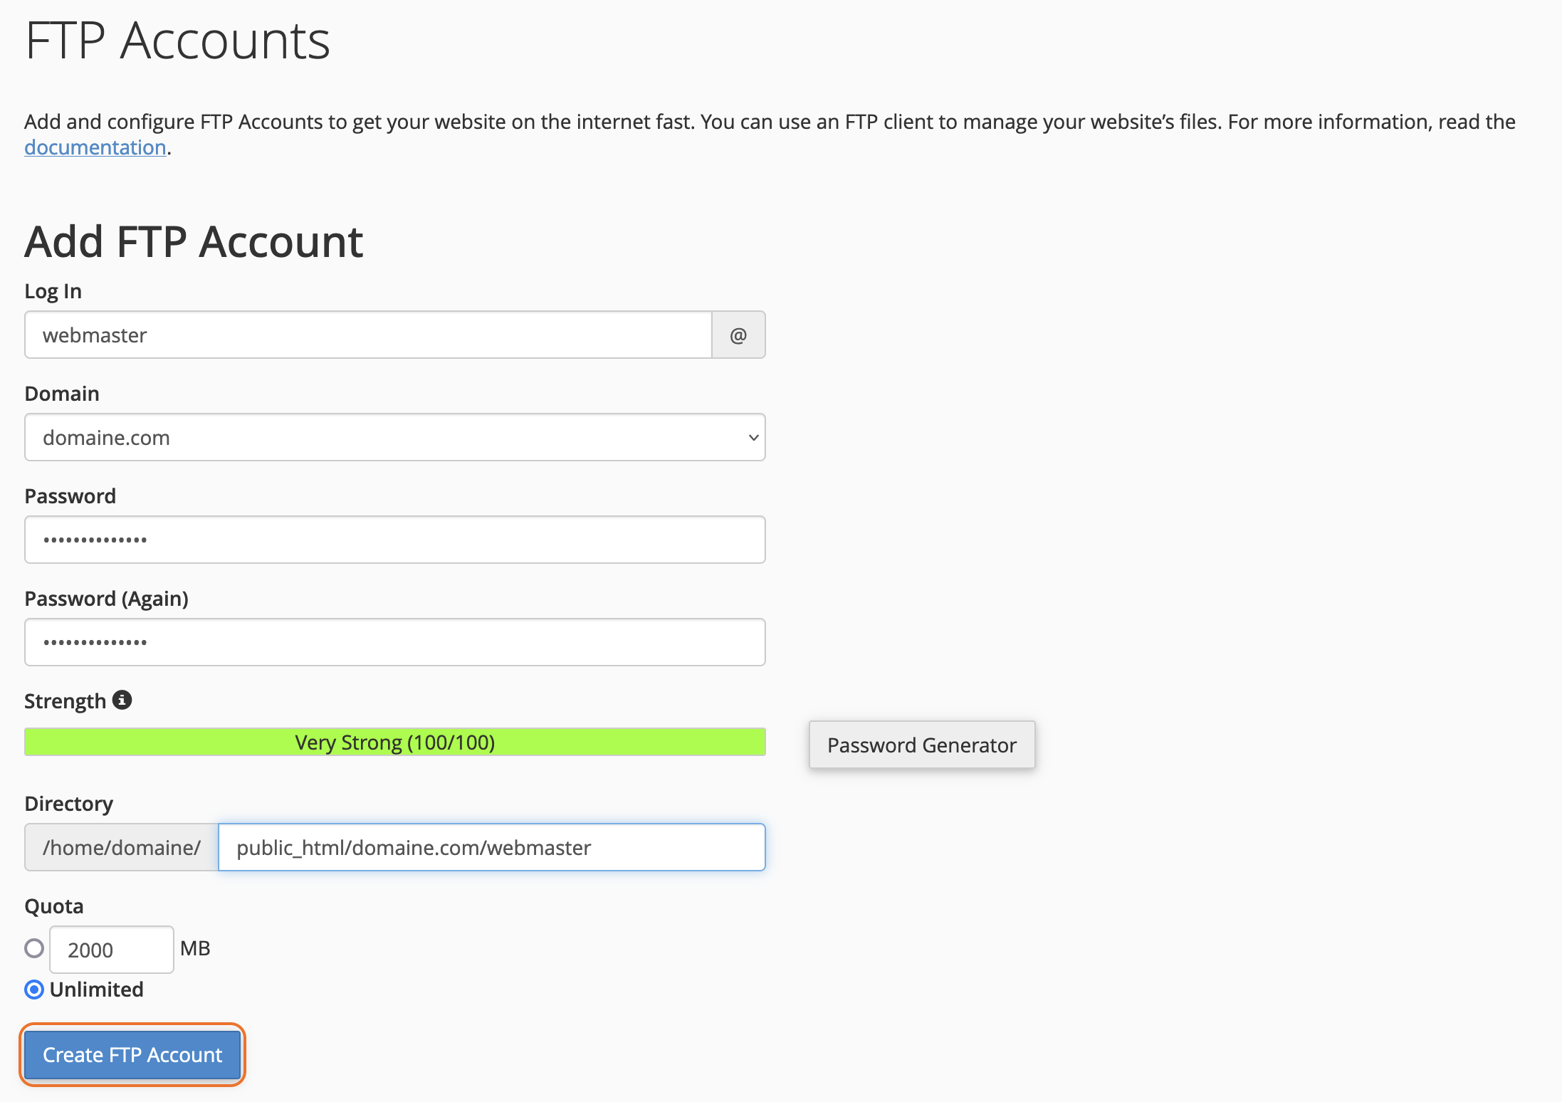1562x1102 pixels.
Task: Click the Quota section label
Action: [54, 906]
